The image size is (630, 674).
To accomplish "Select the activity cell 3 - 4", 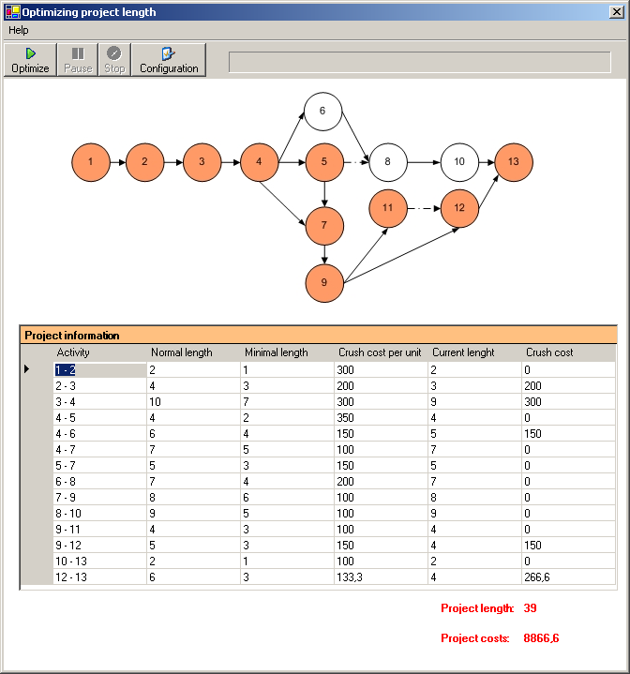I will coord(99,402).
